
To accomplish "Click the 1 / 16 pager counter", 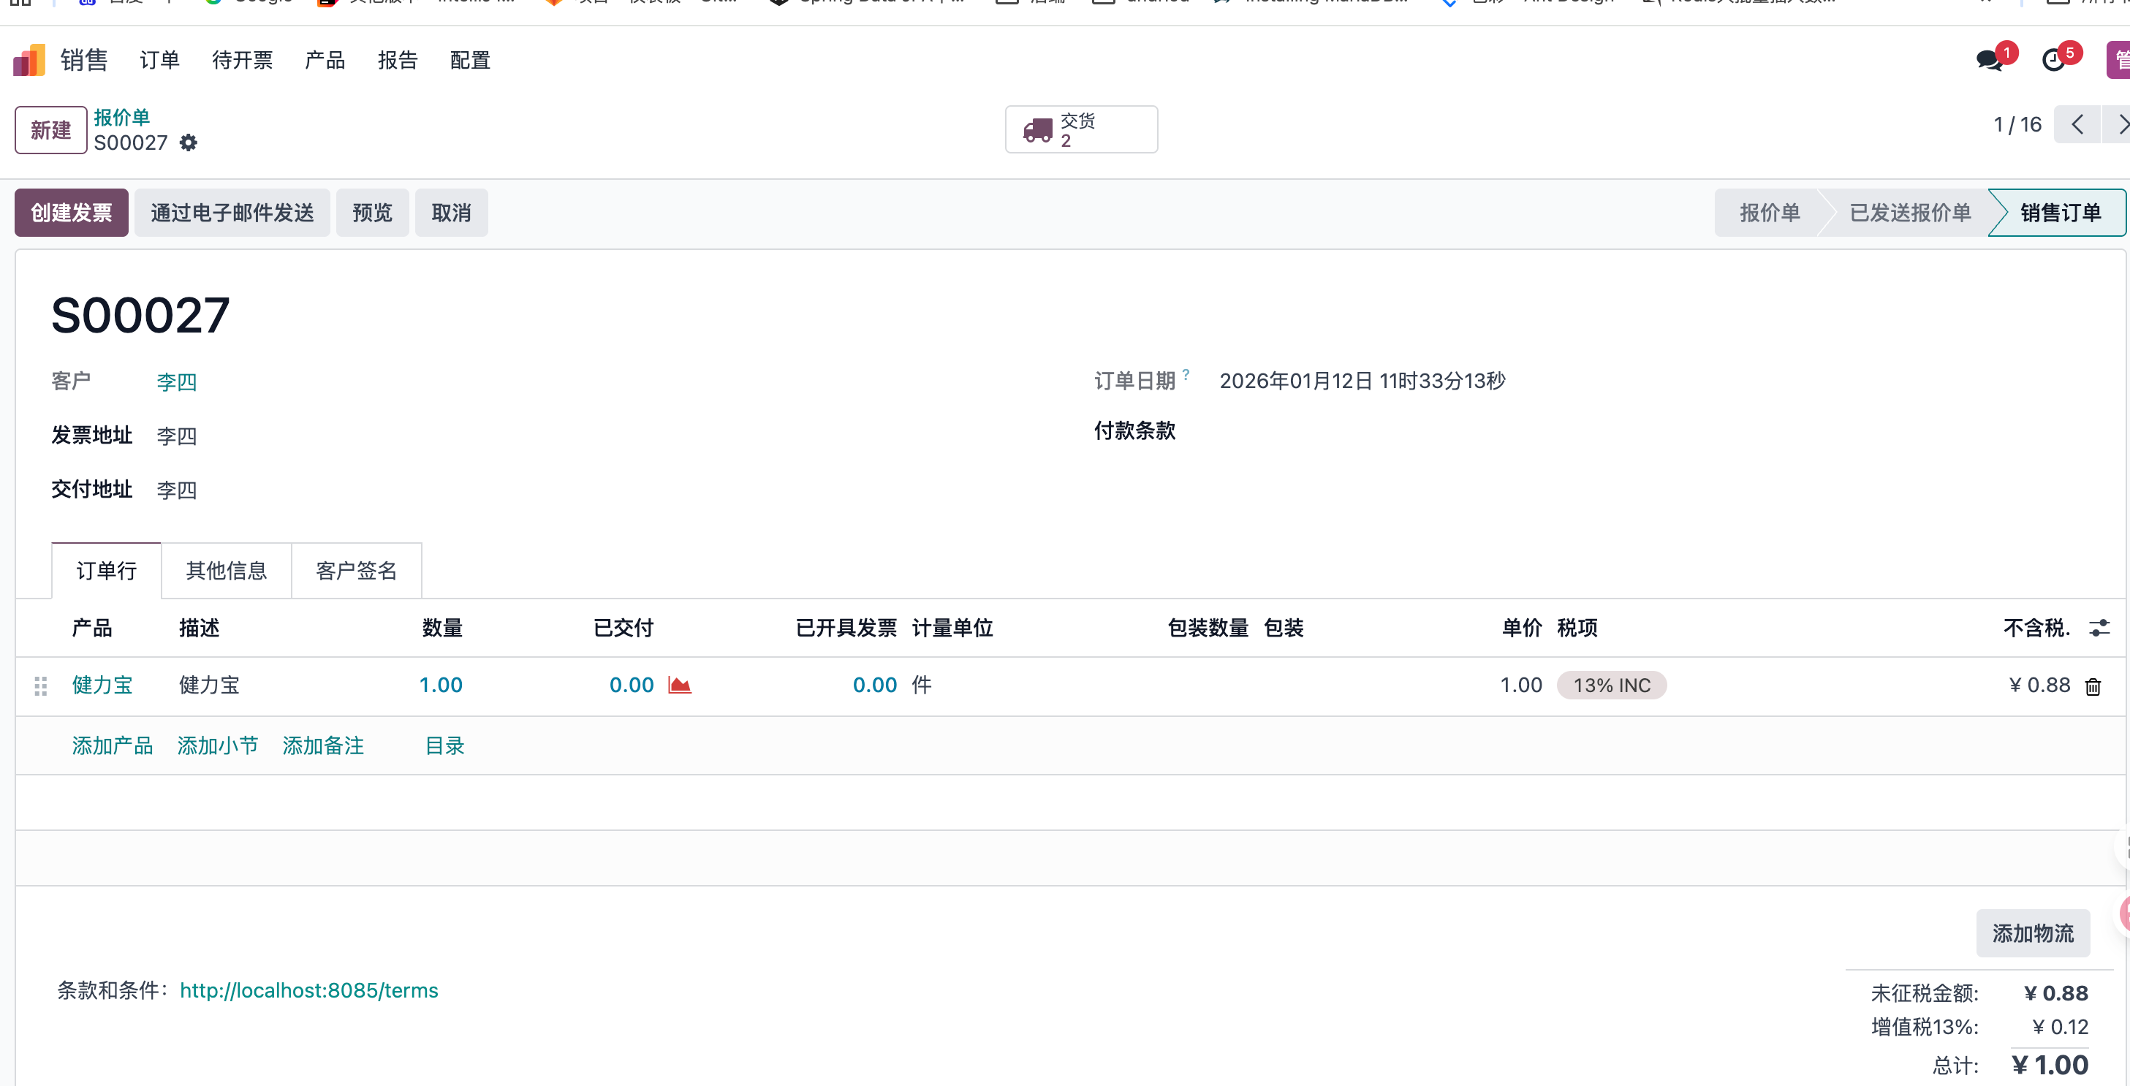I will [x=2017, y=125].
